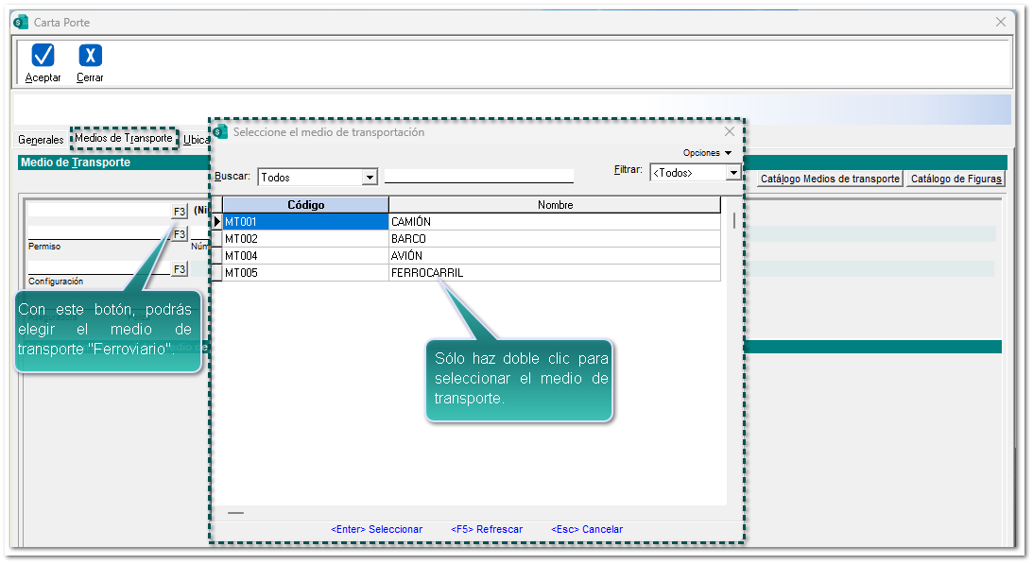Open Catálogo de Figuras
The width and height of the screenshot is (1033, 564).
956,179
